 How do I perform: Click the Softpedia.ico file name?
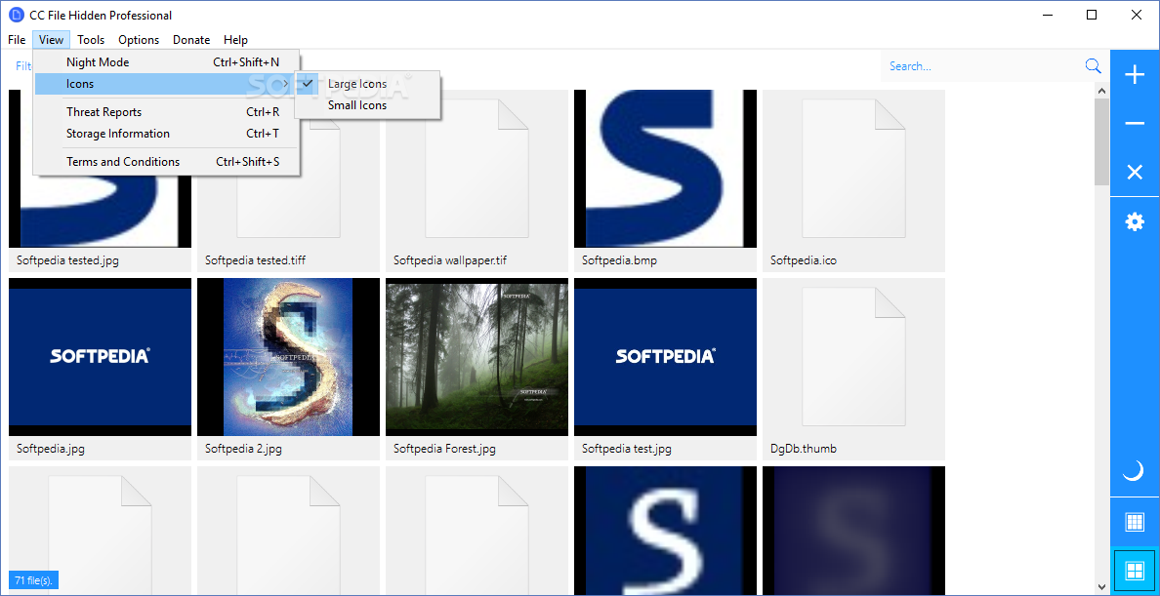click(x=804, y=260)
